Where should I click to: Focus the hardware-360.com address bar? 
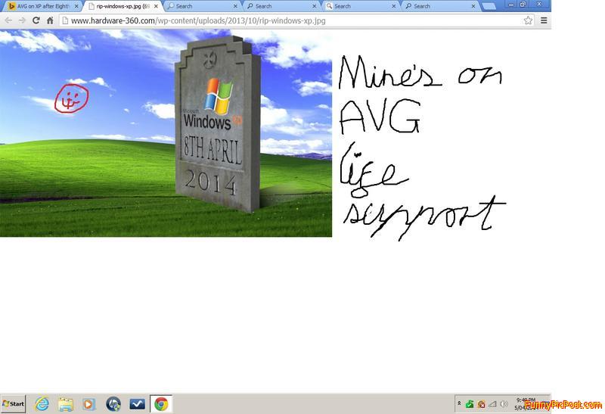(x=296, y=20)
